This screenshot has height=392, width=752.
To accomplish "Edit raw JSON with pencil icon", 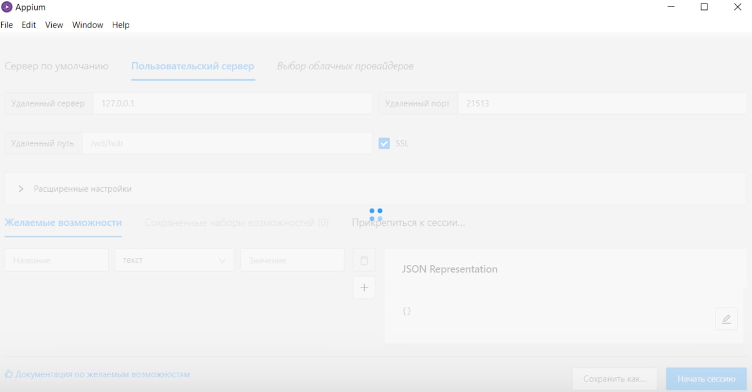I will pos(726,319).
